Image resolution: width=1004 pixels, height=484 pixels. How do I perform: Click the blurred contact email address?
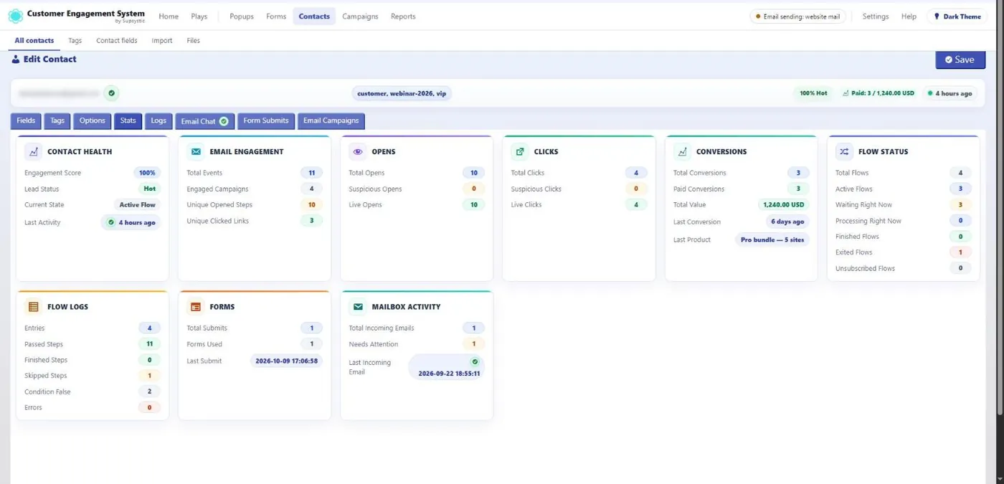pyautogui.click(x=59, y=93)
